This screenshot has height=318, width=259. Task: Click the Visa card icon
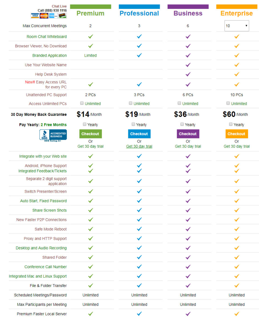[35, 16]
